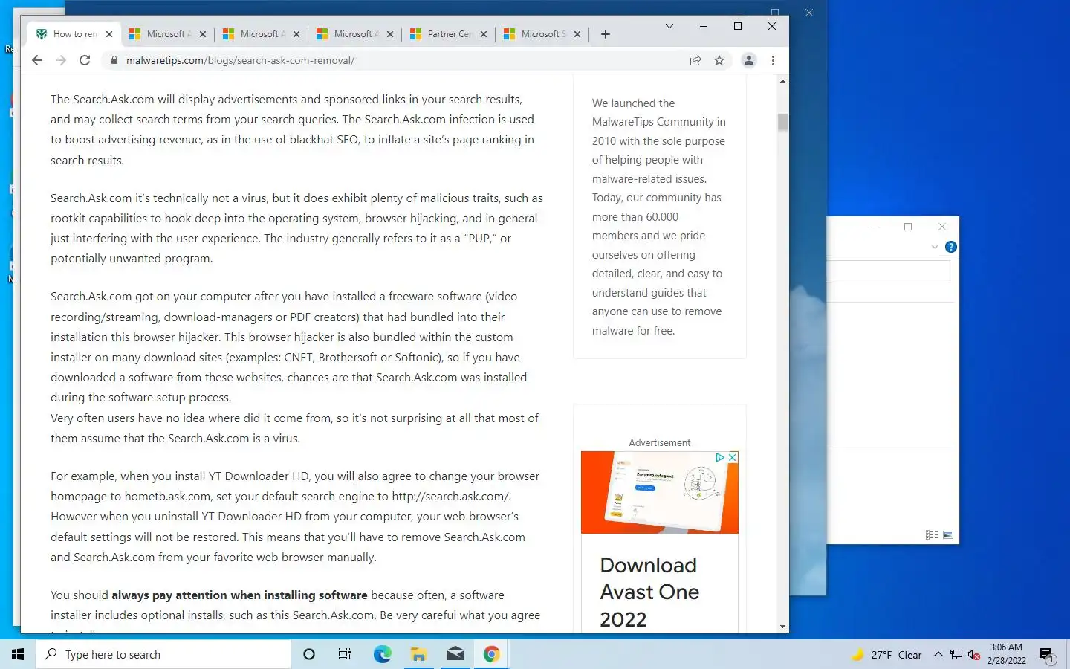The width and height of the screenshot is (1070, 669).
Task: Click the scrollbar up arrow
Action: [x=782, y=80]
